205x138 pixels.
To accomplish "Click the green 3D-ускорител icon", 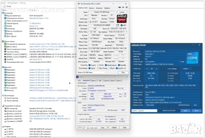I will [x=5, y=88].
